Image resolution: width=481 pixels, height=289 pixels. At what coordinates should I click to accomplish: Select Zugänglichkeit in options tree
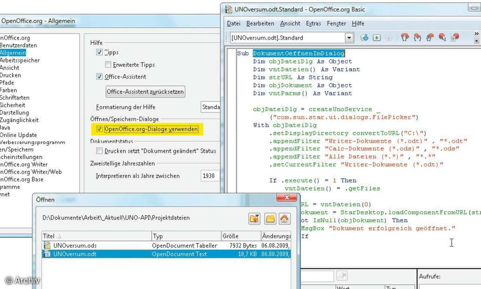click(x=19, y=120)
